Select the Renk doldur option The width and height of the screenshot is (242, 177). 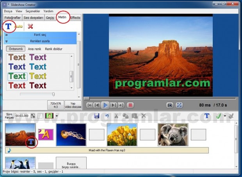[54, 49]
